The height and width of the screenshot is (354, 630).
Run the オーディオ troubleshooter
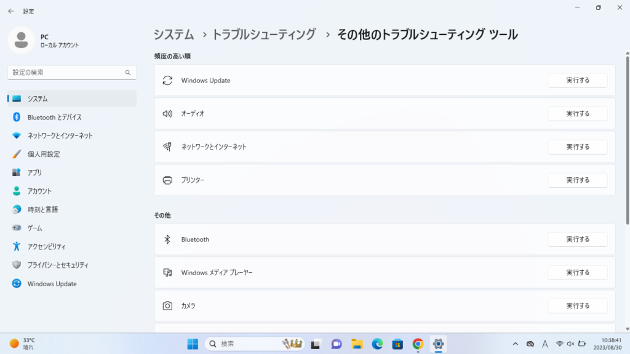pos(577,114)
